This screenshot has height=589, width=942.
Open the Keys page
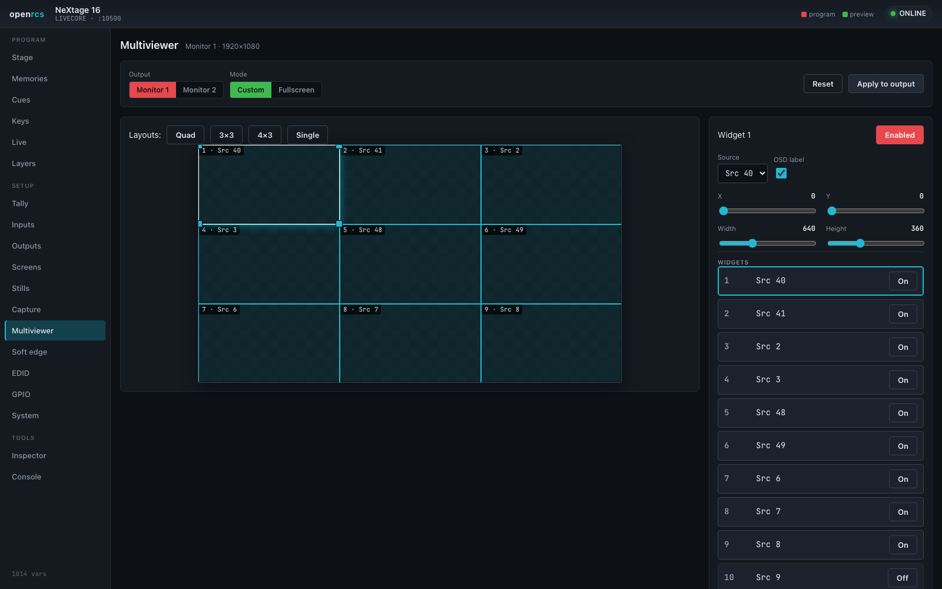55,121
